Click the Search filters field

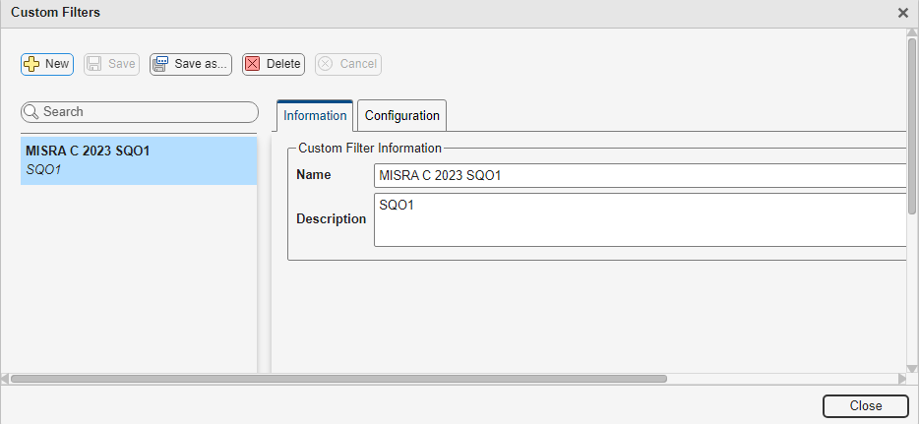[x=140, y=112]
